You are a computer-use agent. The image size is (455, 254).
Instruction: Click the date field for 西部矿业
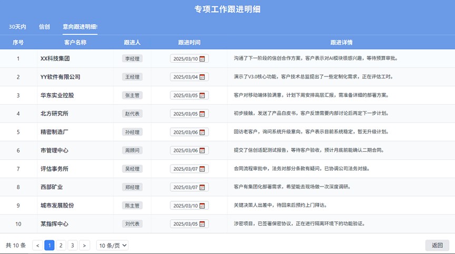point(185,187)
